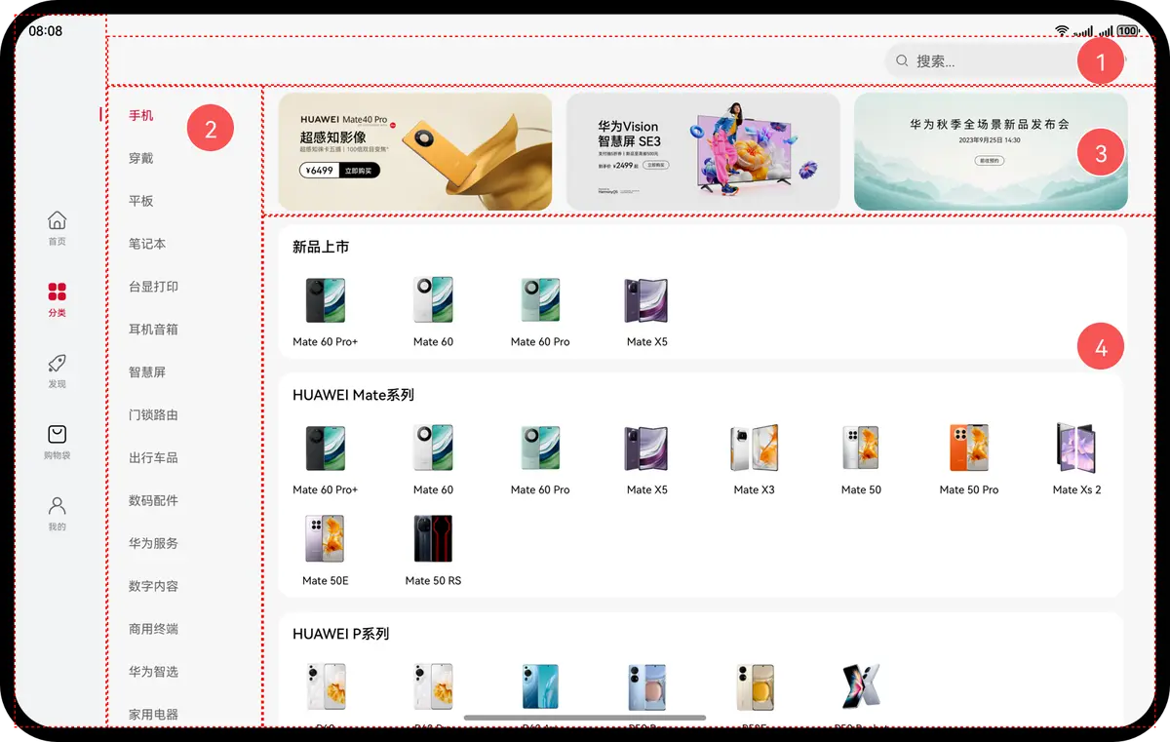Screen dimensions: 1170x742
Task: Select the 手机 category
Action: pyautogui.click(x=141, y=115)
